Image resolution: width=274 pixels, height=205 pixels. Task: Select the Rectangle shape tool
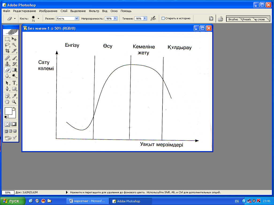(x=14, y=89)
